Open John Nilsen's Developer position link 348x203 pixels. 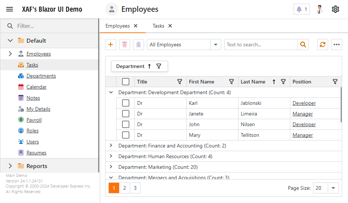(x=304, y=124)
